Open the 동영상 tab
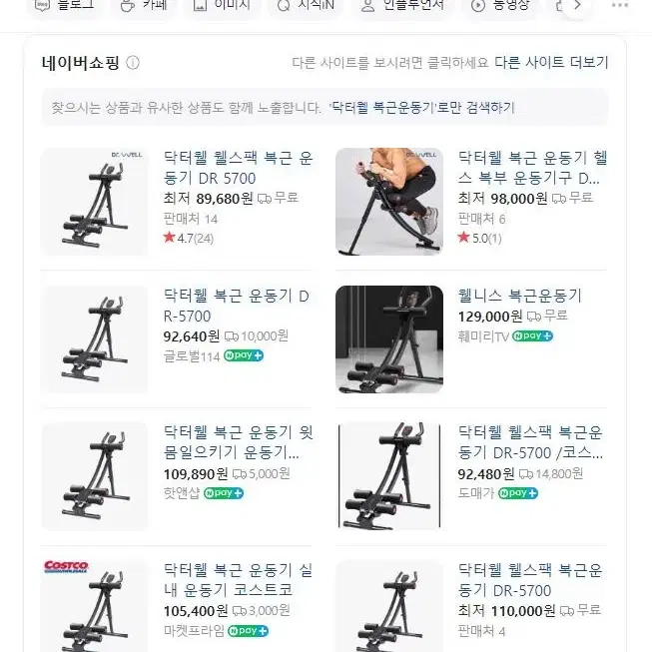Screen dimensions: 652x652 tap(500, 5)
